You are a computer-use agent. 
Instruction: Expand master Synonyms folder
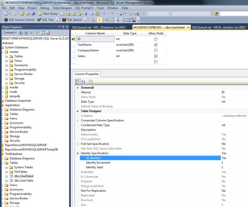pos(6,65)
